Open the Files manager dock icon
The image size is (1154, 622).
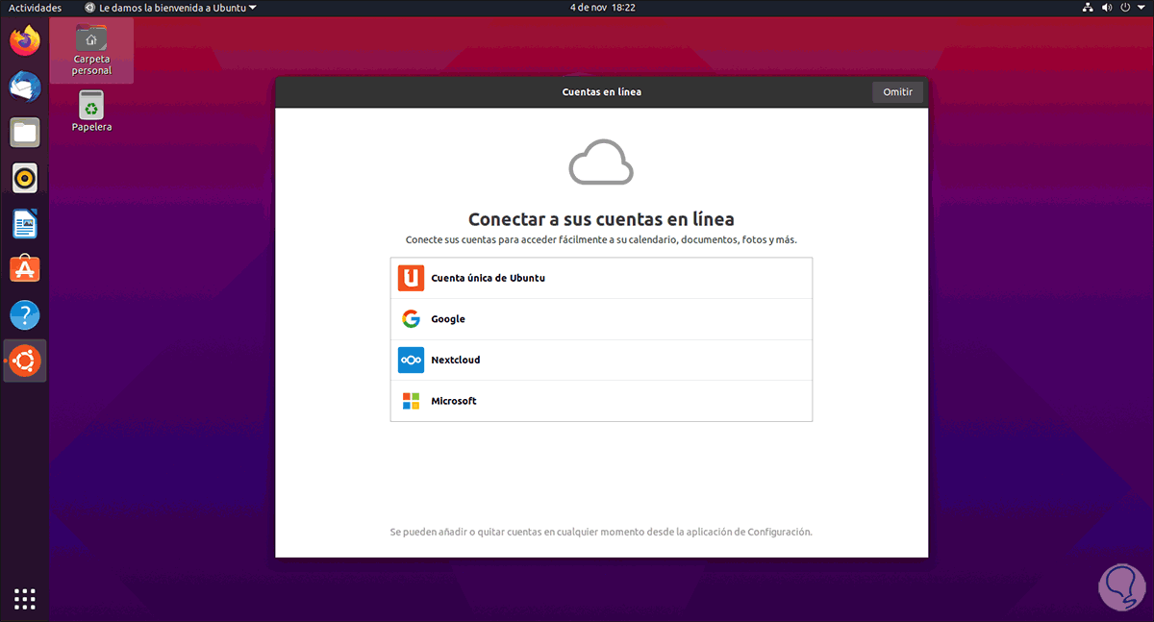click(25, 133)
